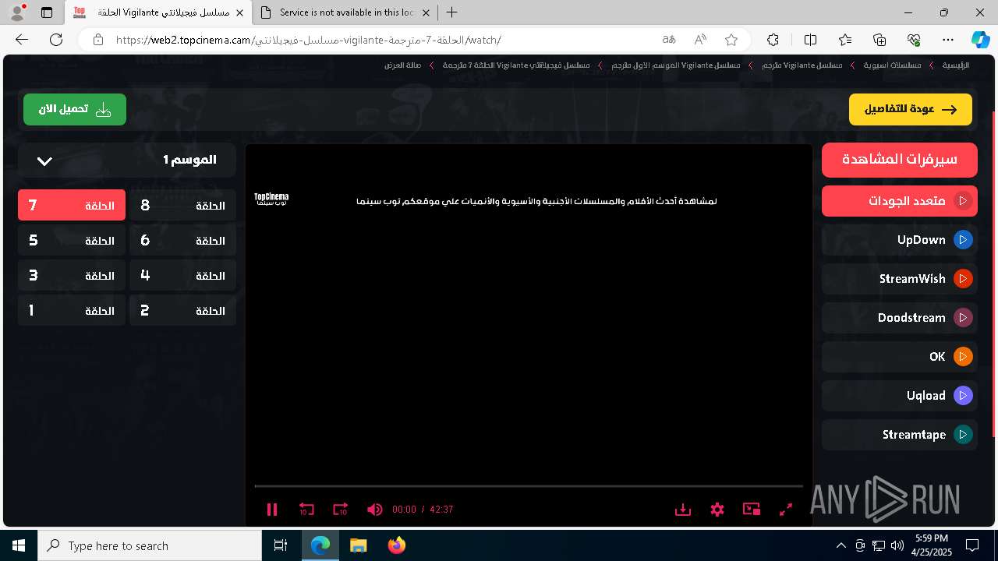
Task: Select the UpDown server
Action: click(x=900, y=240)
